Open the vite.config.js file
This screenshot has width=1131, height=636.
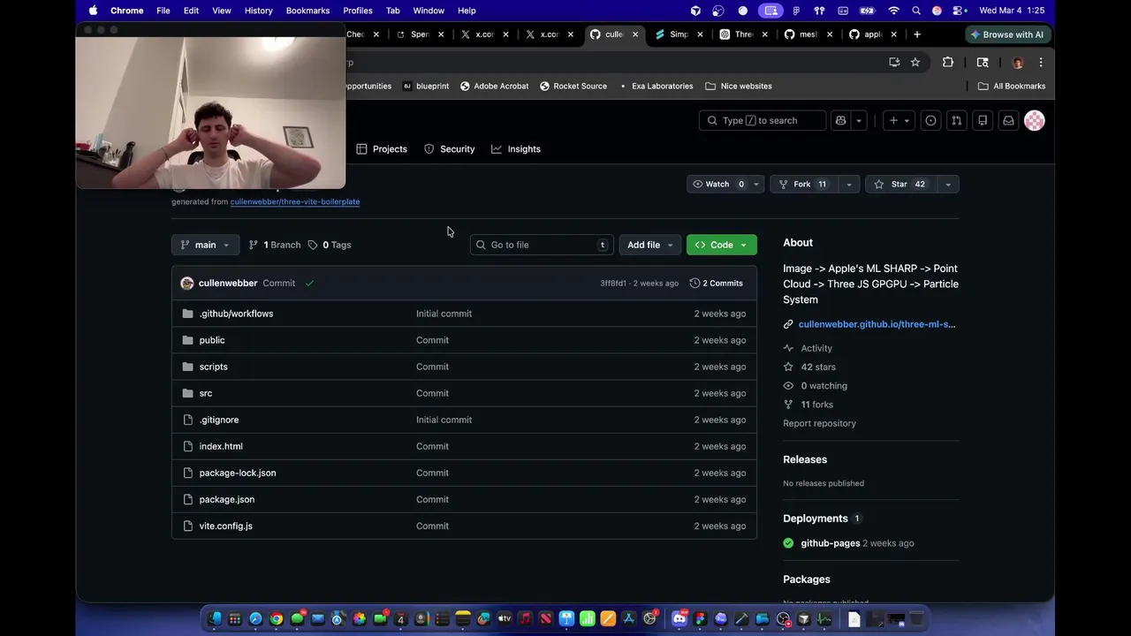225,526
